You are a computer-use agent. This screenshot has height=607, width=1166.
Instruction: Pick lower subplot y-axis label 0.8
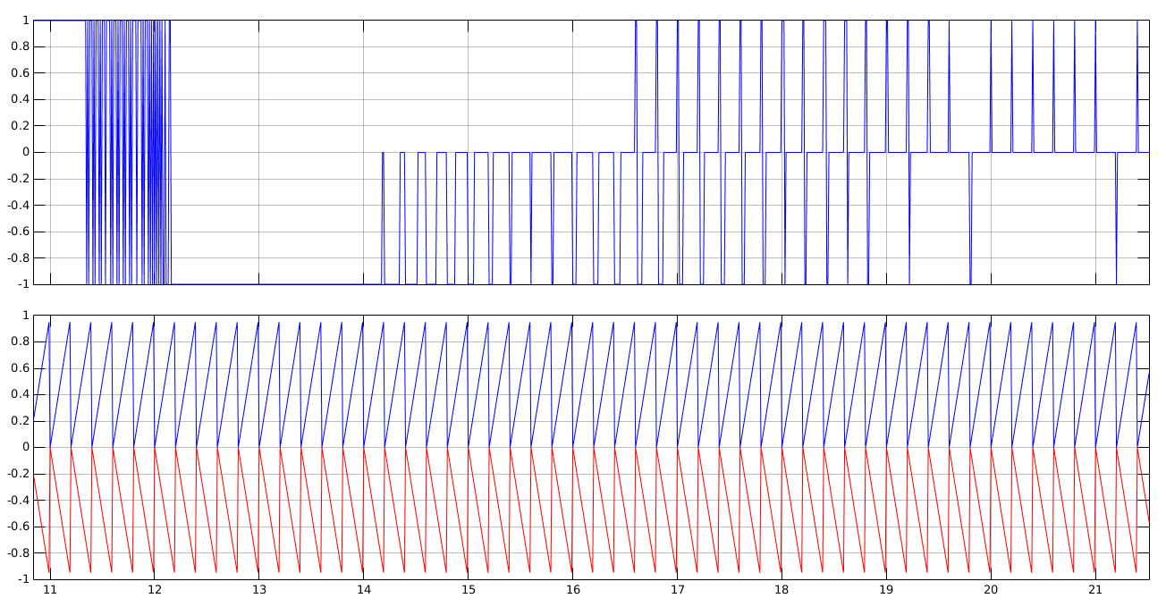click(20, 341)
